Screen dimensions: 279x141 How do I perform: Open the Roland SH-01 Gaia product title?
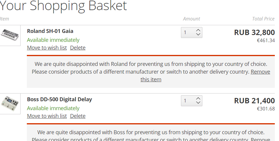coord(50,31)
